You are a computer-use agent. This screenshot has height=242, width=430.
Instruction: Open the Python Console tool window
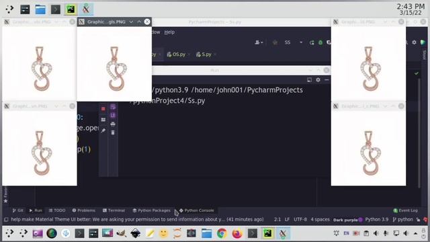196,210
